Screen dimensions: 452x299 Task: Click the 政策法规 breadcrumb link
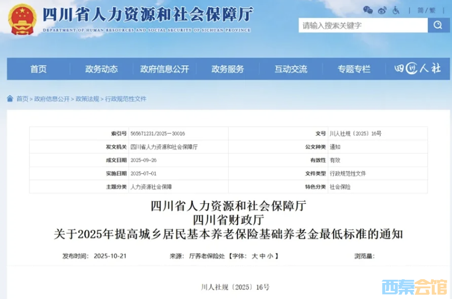point(87,99)
